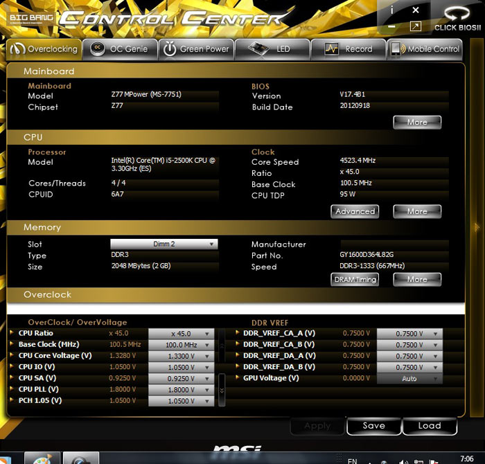Image resolution: width=485 pixels, height=464 pixels.
Task: Open the CPU SA dropdown showing 0.9250 V
Action: click(x=182, y=379)
